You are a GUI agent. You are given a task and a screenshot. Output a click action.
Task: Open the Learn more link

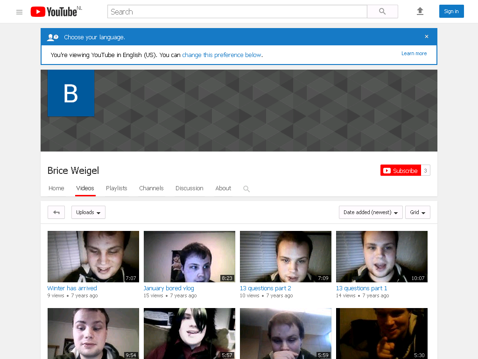pyautogui.click(x=414, y=53)
